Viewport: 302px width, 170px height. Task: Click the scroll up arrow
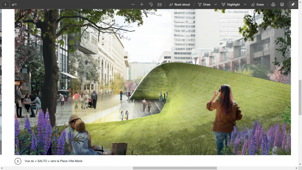300,11
